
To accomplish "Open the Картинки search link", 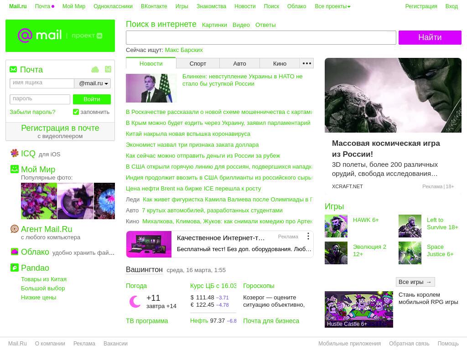I will [x=214, y=25].
